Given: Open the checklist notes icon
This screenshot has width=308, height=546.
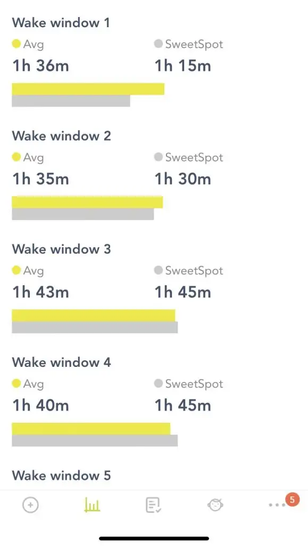Looking at the screenshot, I should pos(153,505).
